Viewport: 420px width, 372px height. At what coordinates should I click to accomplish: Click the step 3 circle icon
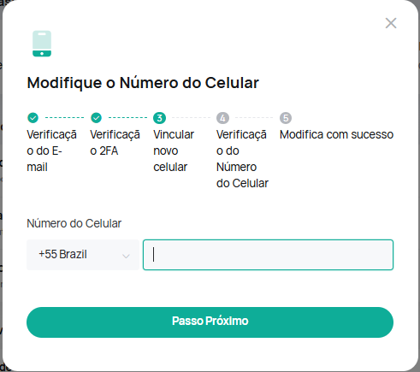159,118
